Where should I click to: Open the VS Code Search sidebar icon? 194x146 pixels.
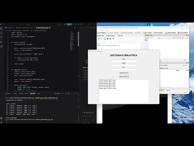[1, 33]
